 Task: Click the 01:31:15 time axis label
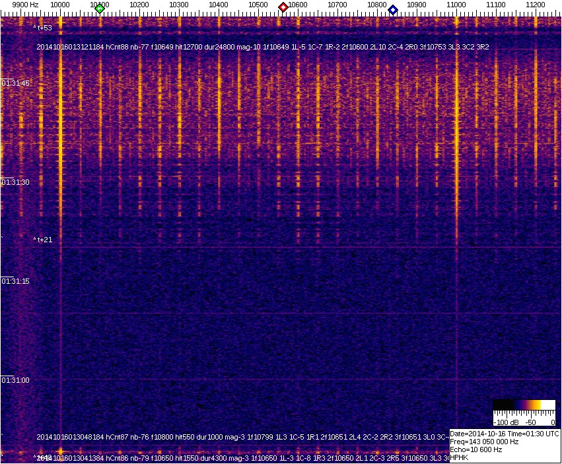click(x=15, y=281)
